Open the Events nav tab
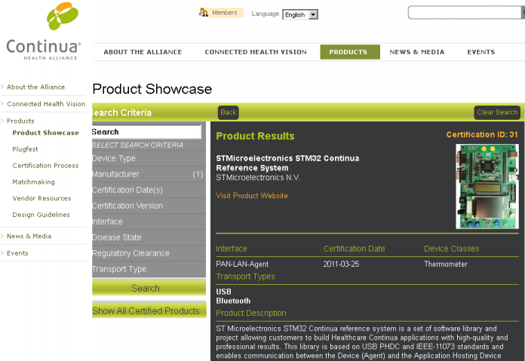 tap(480, 52)
